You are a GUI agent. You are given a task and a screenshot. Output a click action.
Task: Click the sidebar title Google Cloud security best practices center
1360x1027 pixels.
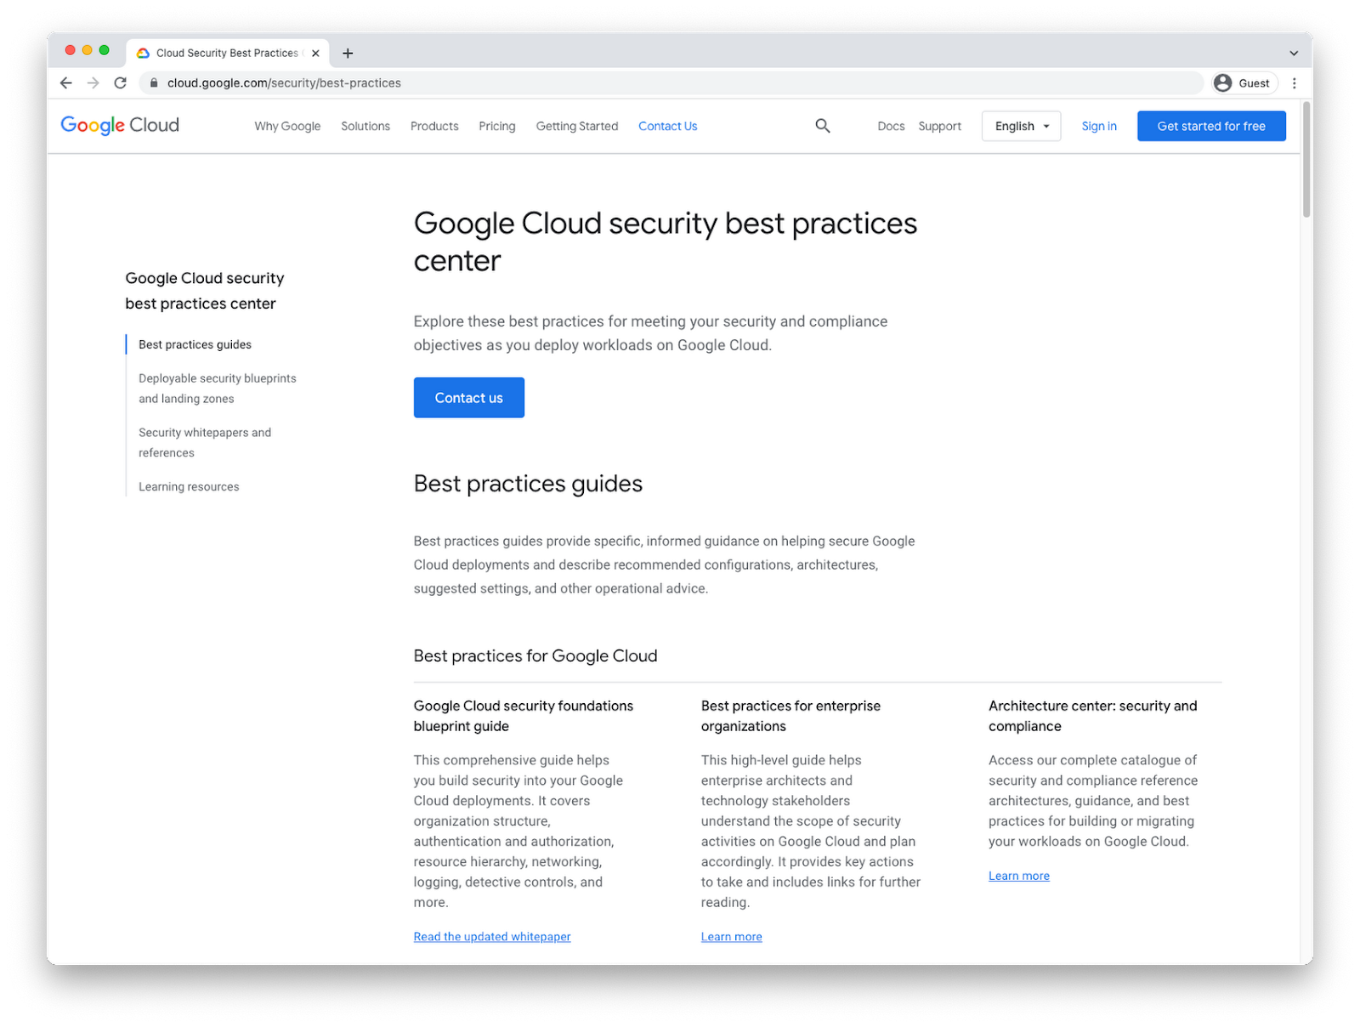click(x=205, y=291)
